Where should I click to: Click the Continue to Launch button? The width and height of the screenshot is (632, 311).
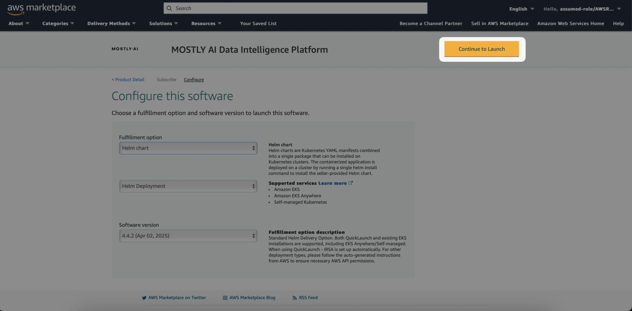click(482, 49)
